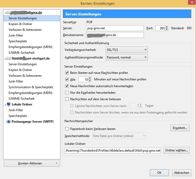Open S/MIME-Sicherheit under uni-stuttgart.de
The height and width of the screenshot is (179, 196).
click(21, 99)
